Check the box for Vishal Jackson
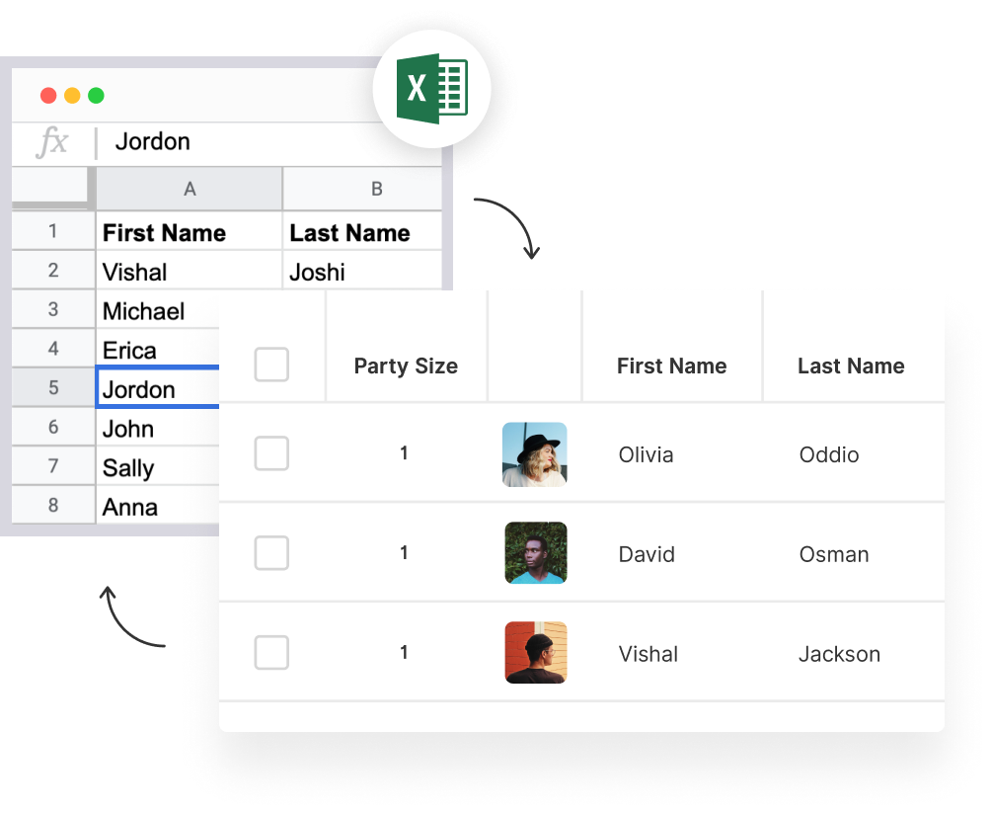The width and height of the screenshot is (992, 814). (x=271, y=653)
